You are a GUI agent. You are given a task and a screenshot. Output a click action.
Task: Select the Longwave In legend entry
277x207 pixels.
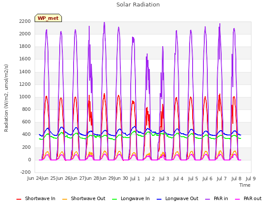[131, 198]
